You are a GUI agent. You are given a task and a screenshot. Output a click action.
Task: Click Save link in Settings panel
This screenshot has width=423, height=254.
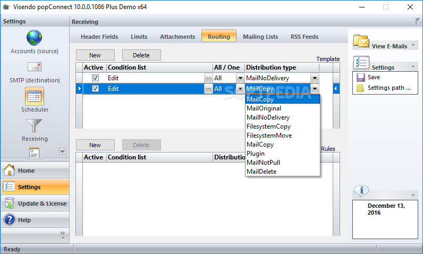point(374,78)
